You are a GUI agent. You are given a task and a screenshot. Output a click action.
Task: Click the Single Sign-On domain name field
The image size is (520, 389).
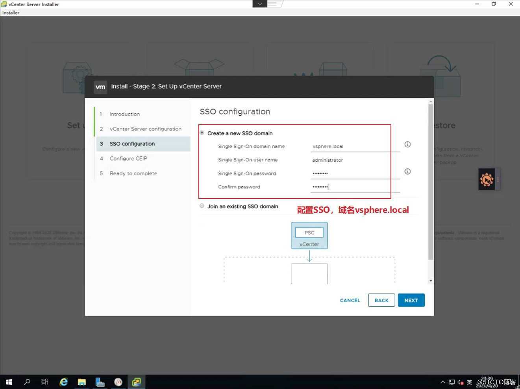pyautogui.click(x=355, y=146)
